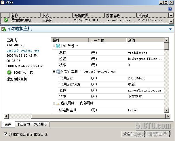Image resolution: width=175 pixels, height=141 pixels.
Task: Click the 新值 column header
Action: 145,40
